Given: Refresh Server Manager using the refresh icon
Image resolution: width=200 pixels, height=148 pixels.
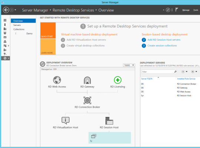Looking at the screenshot, I should coord(168,10).
